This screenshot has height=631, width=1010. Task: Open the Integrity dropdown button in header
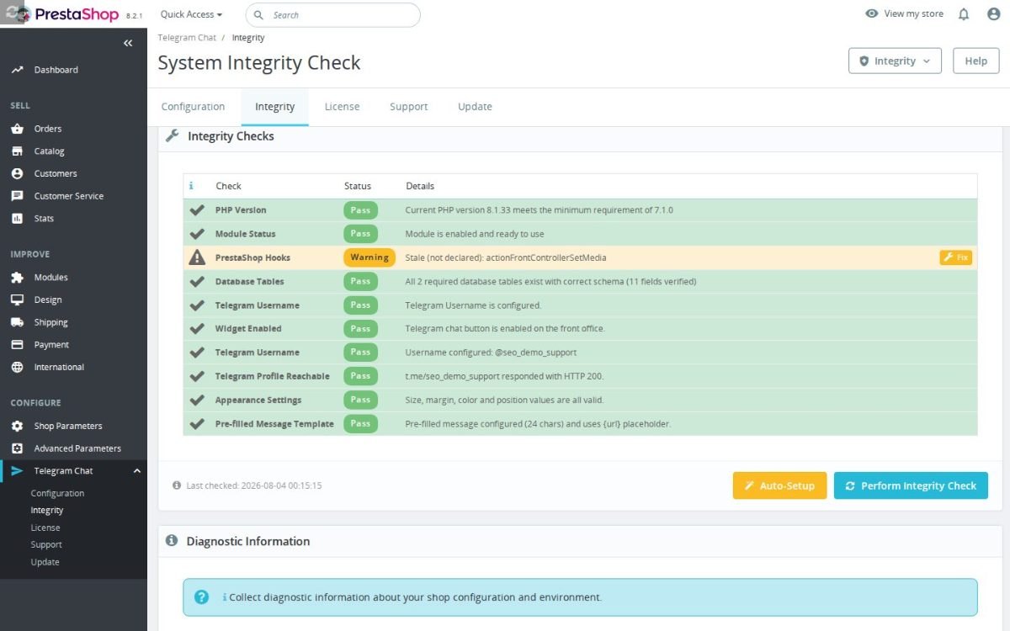point(895,61)
